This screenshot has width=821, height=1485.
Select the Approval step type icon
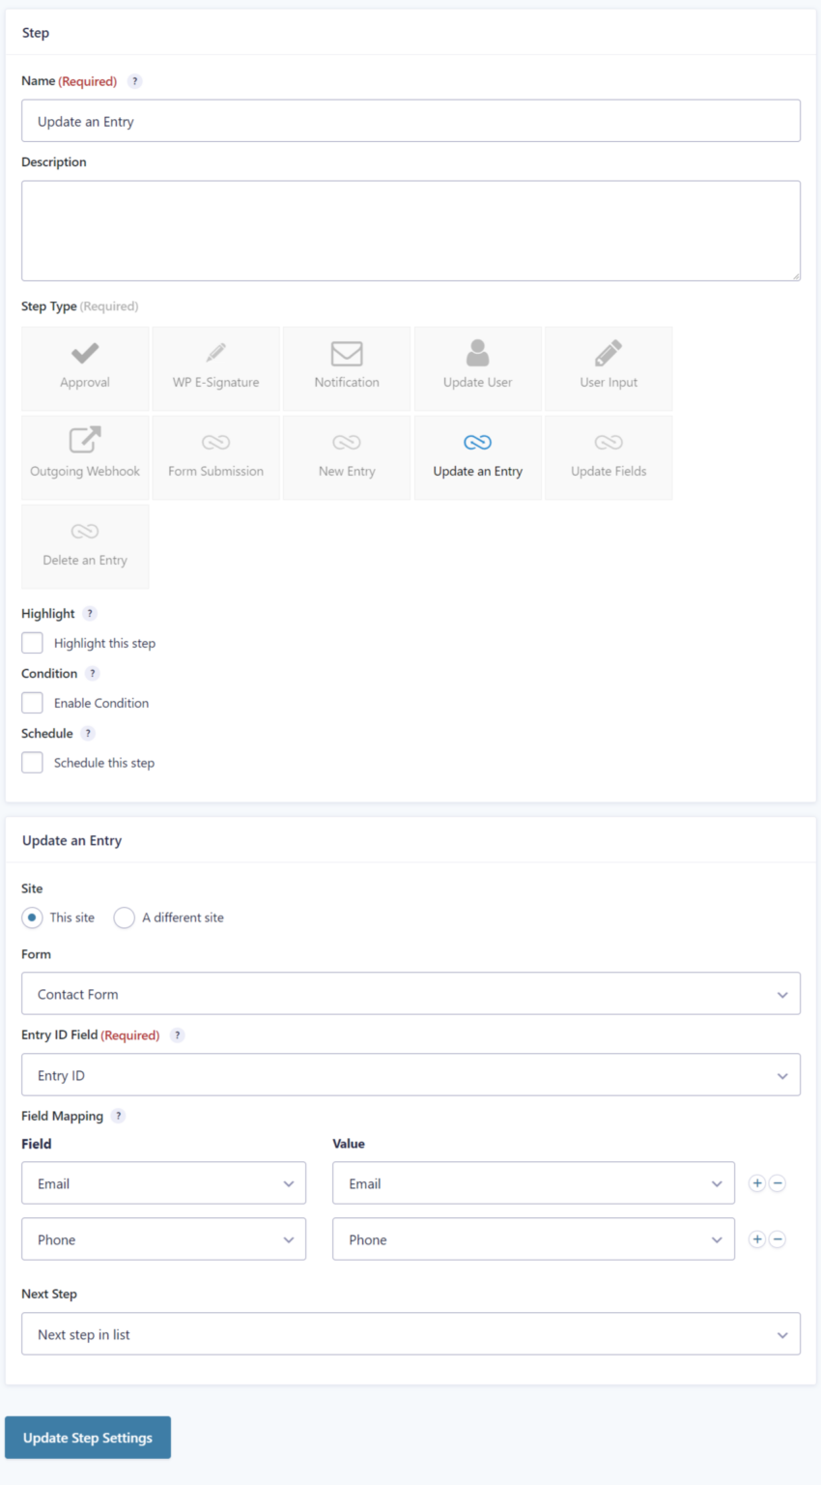pos(85,367)
